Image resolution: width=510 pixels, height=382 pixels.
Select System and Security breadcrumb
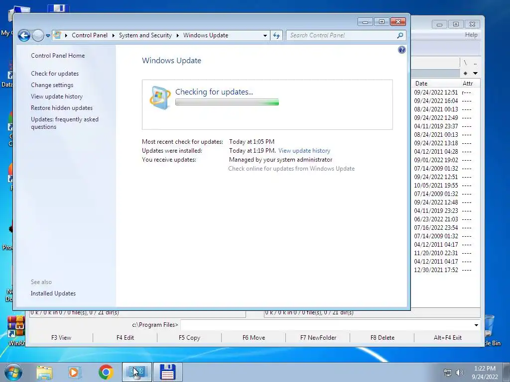pyautogui.click(x=145, y=35)
